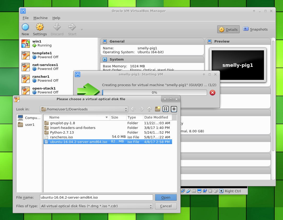This screenshot has height=220, width=283.
Task: Click the VirtualBox Manager title bar icon
Action: (23, 11)
